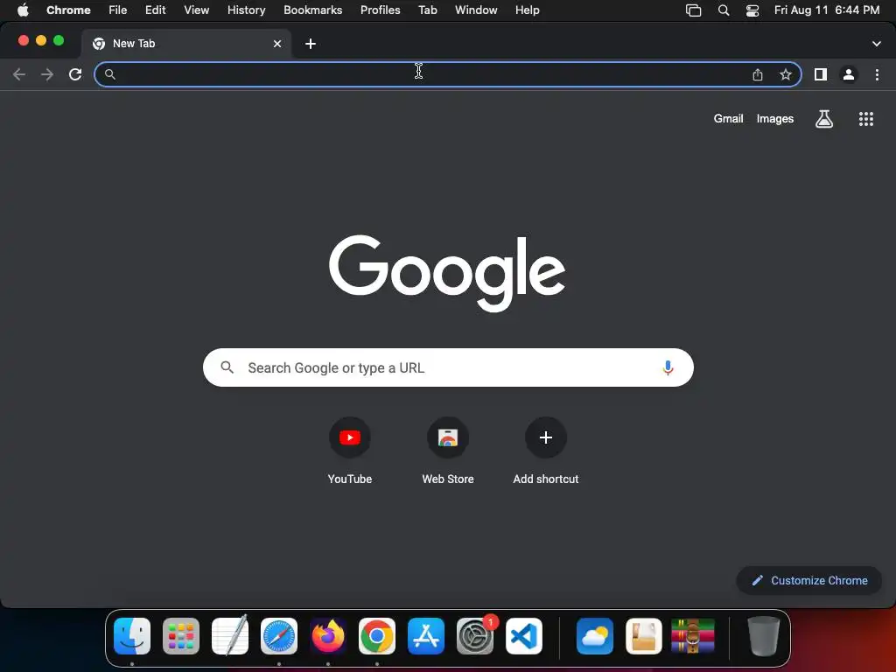Reload the current page
The width and height of the screenshot is (896, 672).
75,74
